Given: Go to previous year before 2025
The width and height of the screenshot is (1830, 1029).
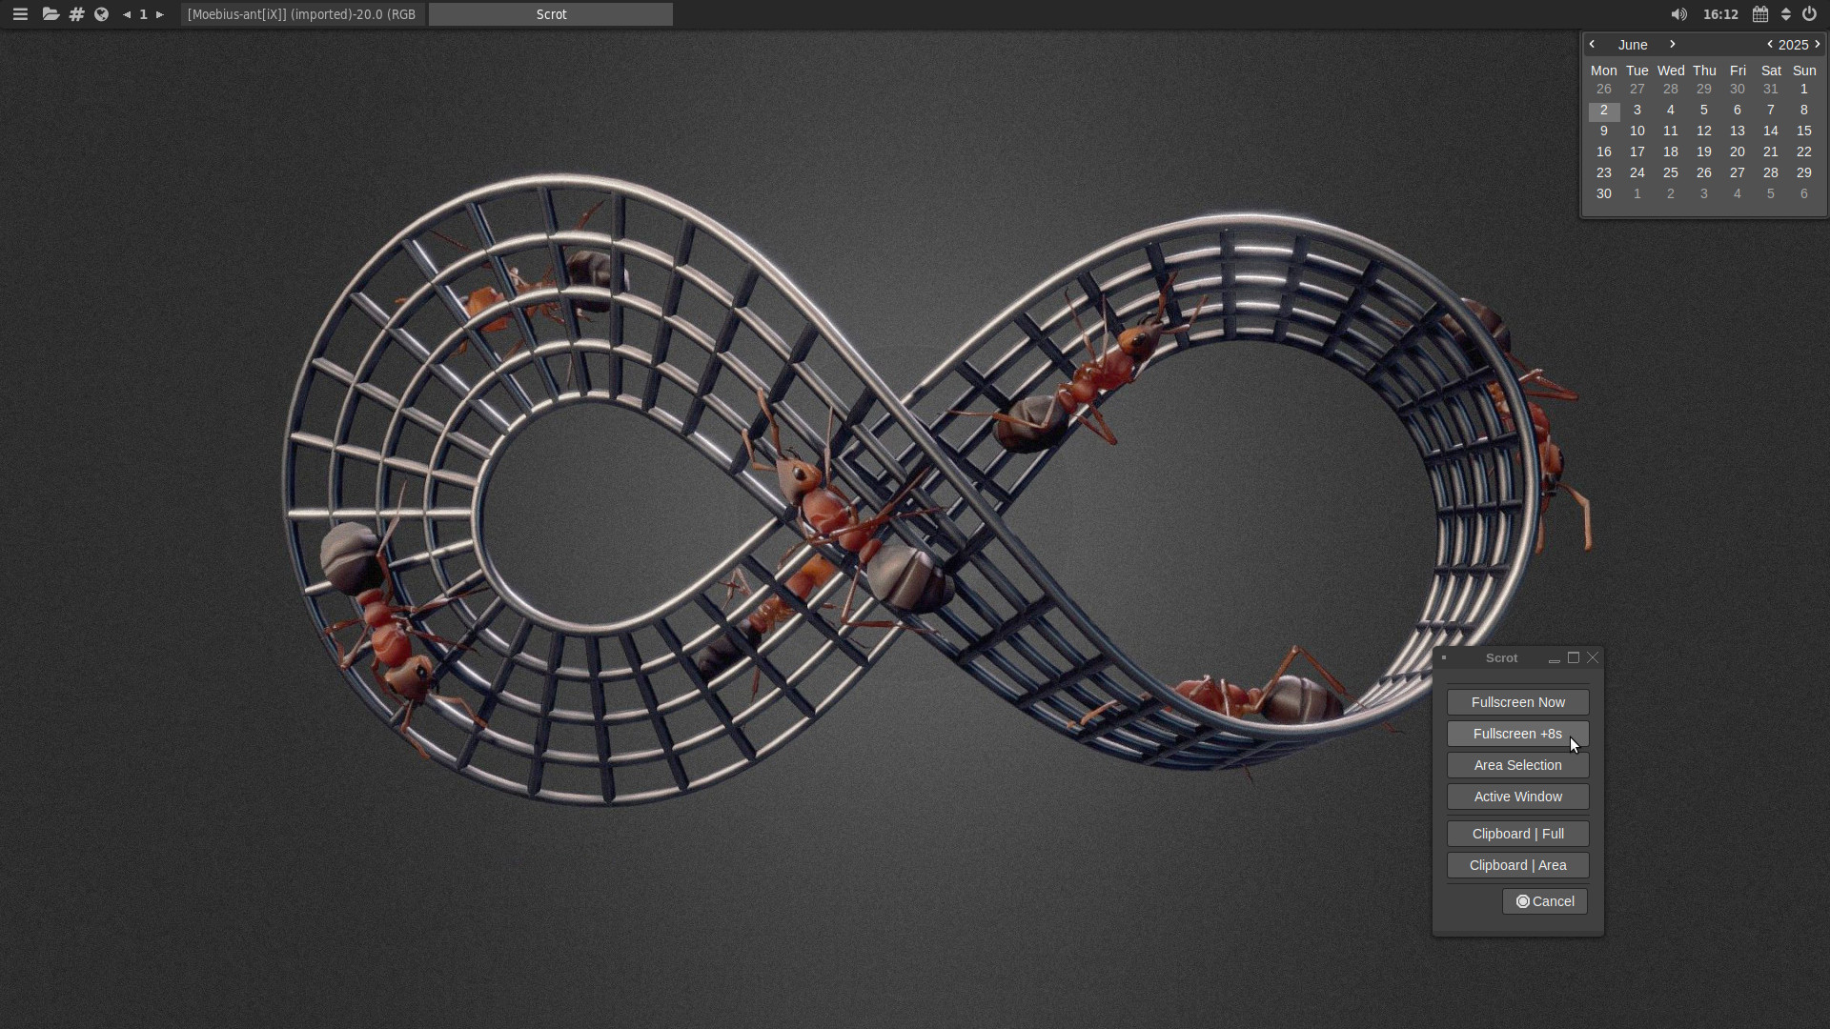Looking at the screenshot, I should click(x=1770, y=44).
